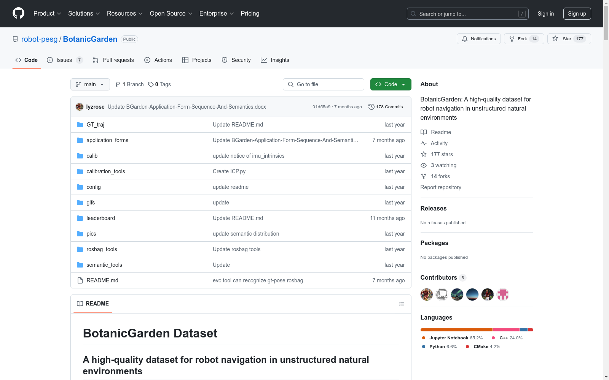
Task: Expand the Enterprise menu
Action: [x=217, y=13]
